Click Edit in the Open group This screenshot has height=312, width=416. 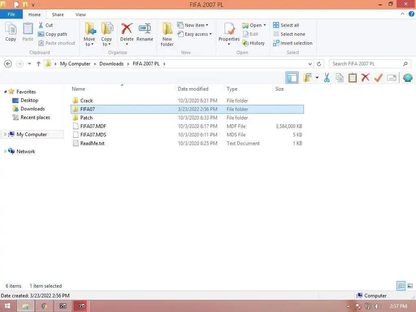[x=250, y=34]
